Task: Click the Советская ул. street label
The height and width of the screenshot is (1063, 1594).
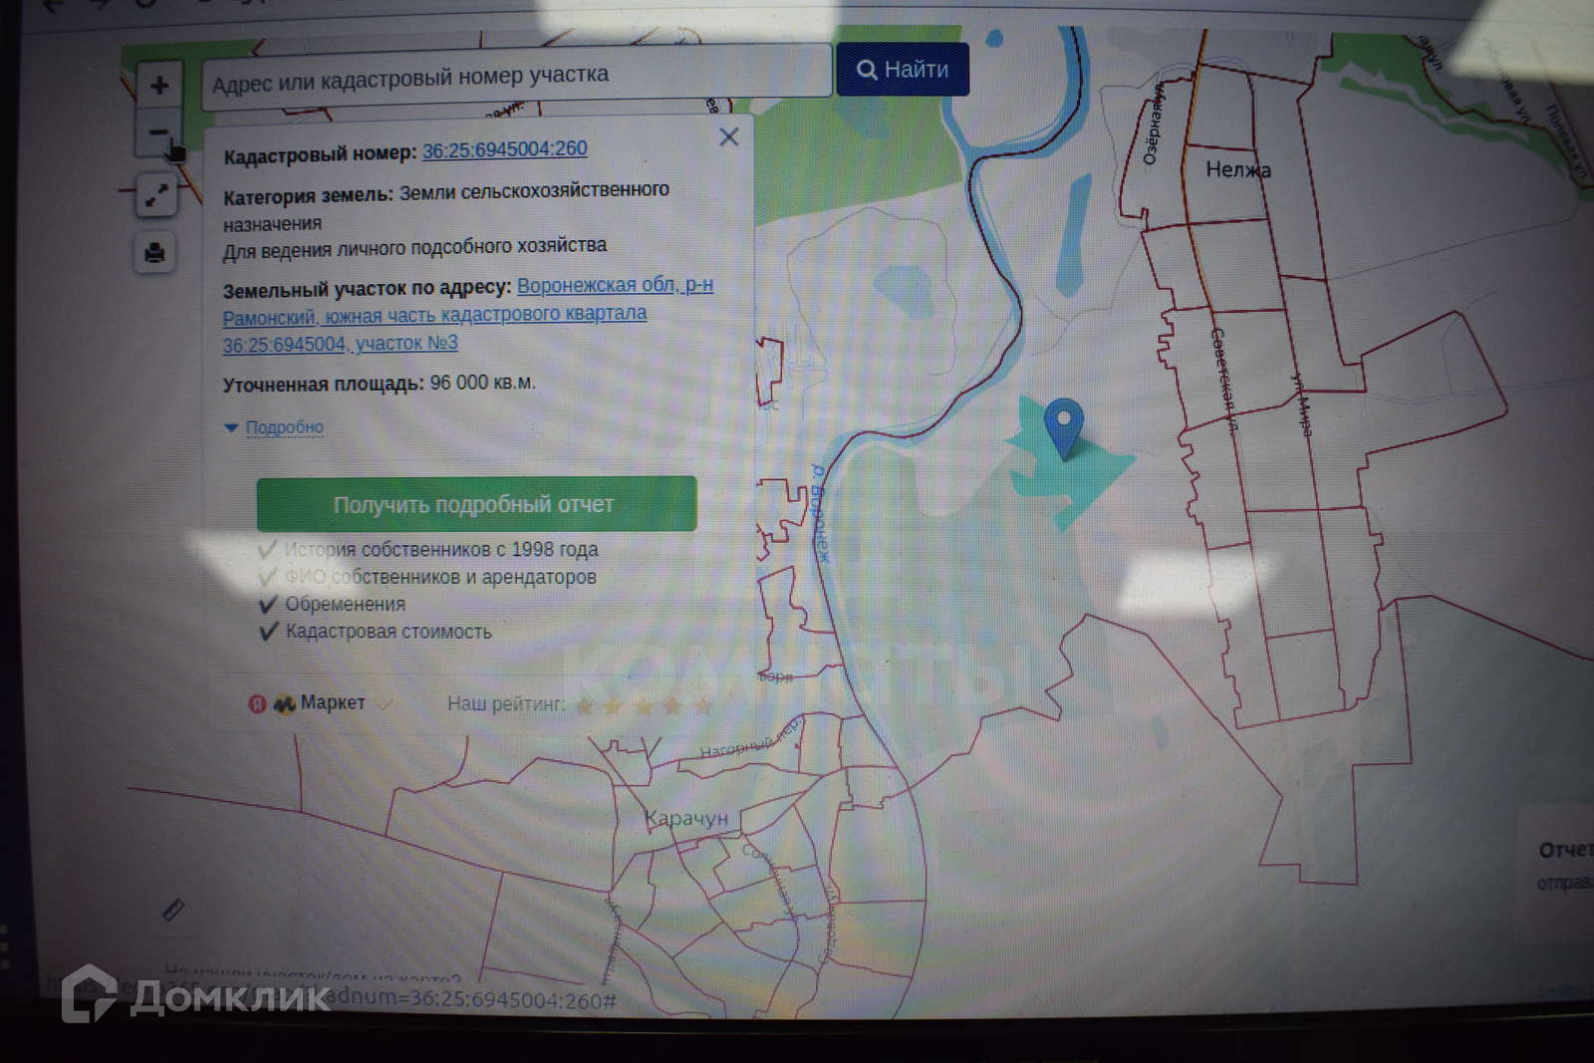Action: pos(1224,381)
